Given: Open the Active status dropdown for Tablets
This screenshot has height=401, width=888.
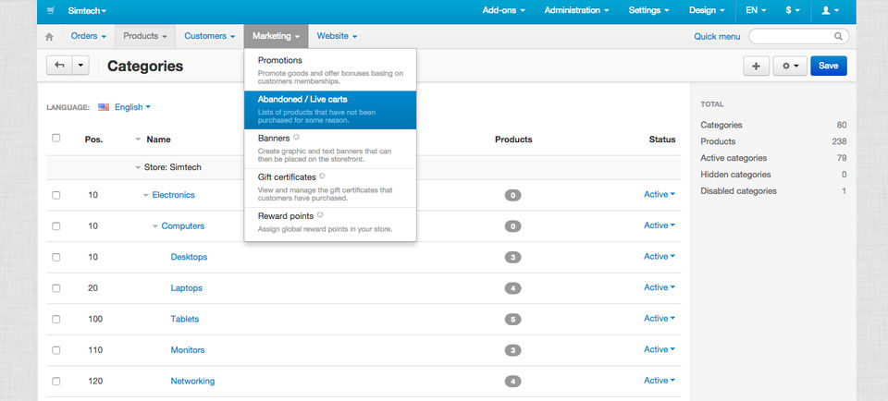Looking at the screenshot, I should pyautogui.click(x=660, y=319).
